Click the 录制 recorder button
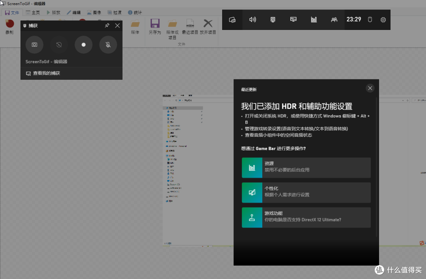Viewport: 426px width, 279px height. [9, 27]
